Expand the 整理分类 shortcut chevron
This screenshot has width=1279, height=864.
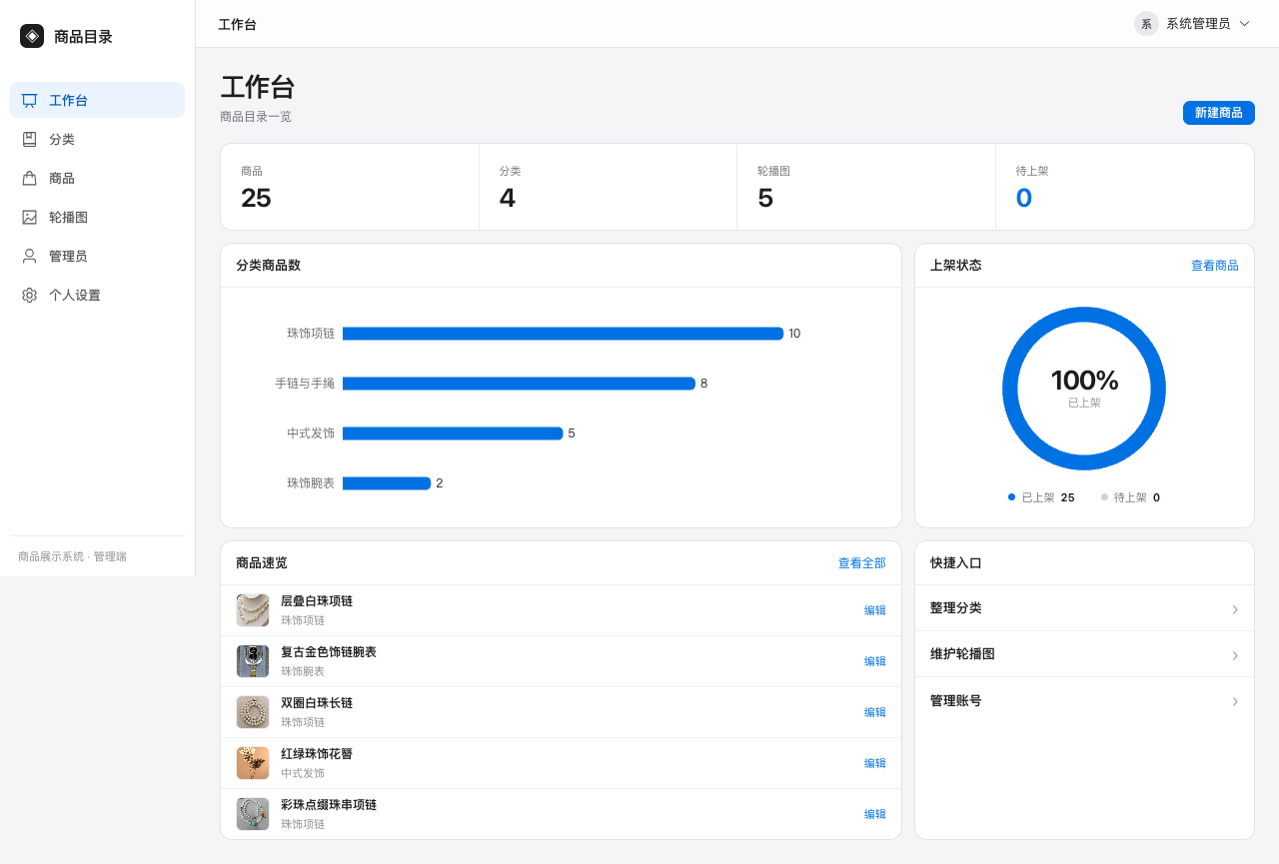[1235, 609]
